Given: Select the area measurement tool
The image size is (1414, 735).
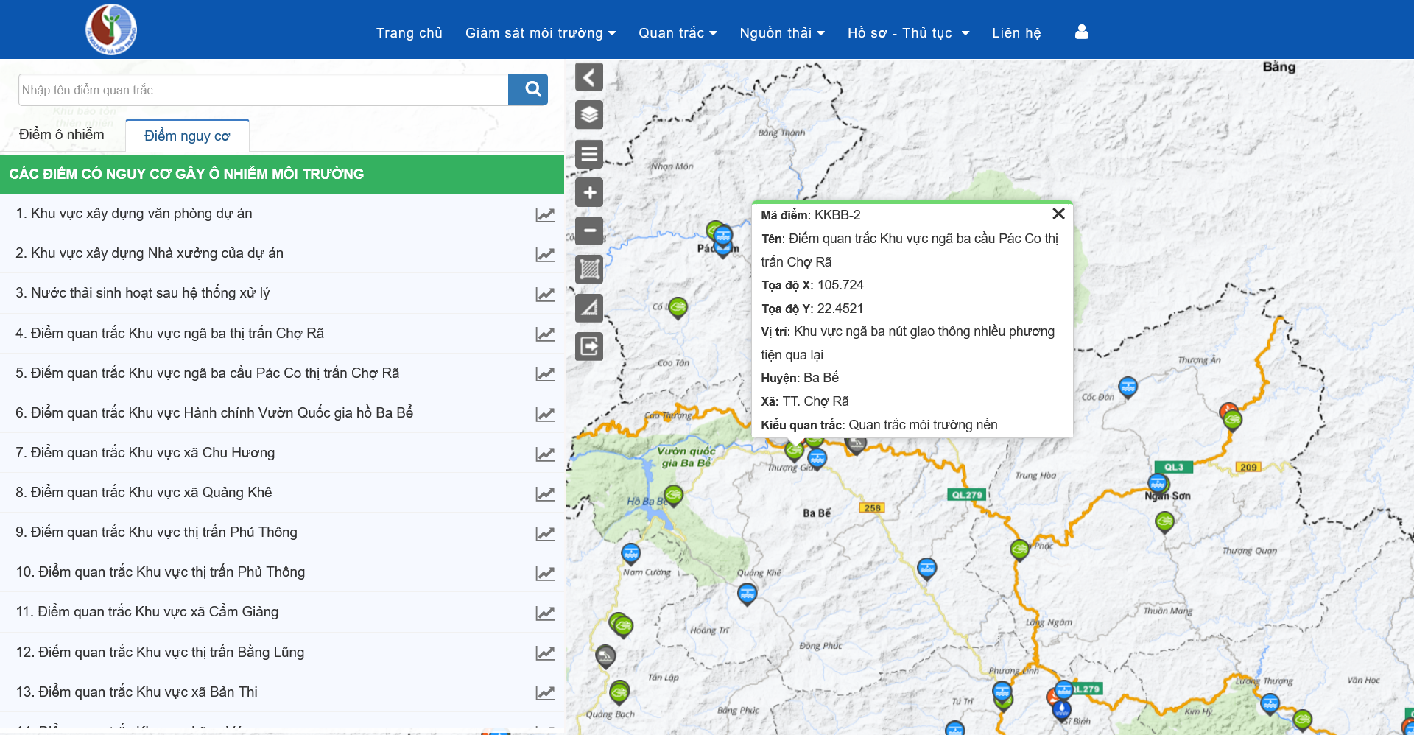Looking at the screenshot, I should click(x=589, y=270).
